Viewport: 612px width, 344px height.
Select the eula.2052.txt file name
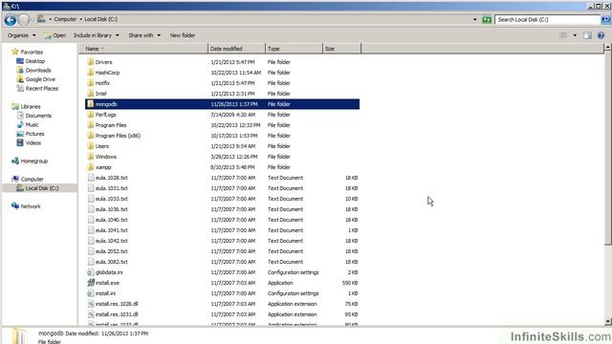click(x=112, y=250)
